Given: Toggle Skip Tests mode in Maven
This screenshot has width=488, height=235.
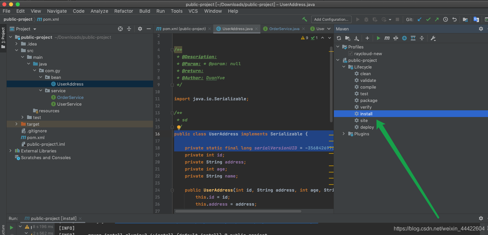Looking at the screenshot, I should pos(404,38).
